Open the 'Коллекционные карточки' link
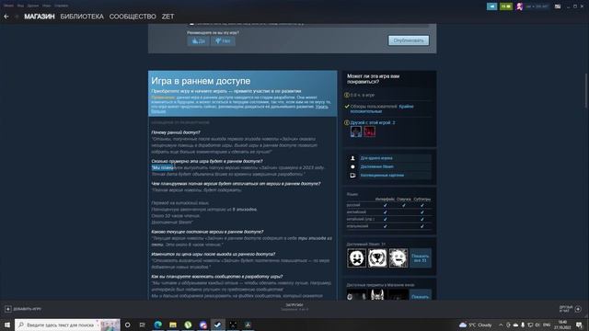The height and width of the screenshot is (331, 589). tap(382, 176)
